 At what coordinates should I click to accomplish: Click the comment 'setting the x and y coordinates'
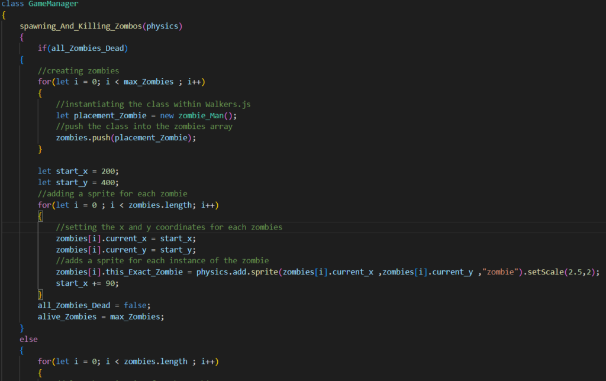click(x=169, y=227)
